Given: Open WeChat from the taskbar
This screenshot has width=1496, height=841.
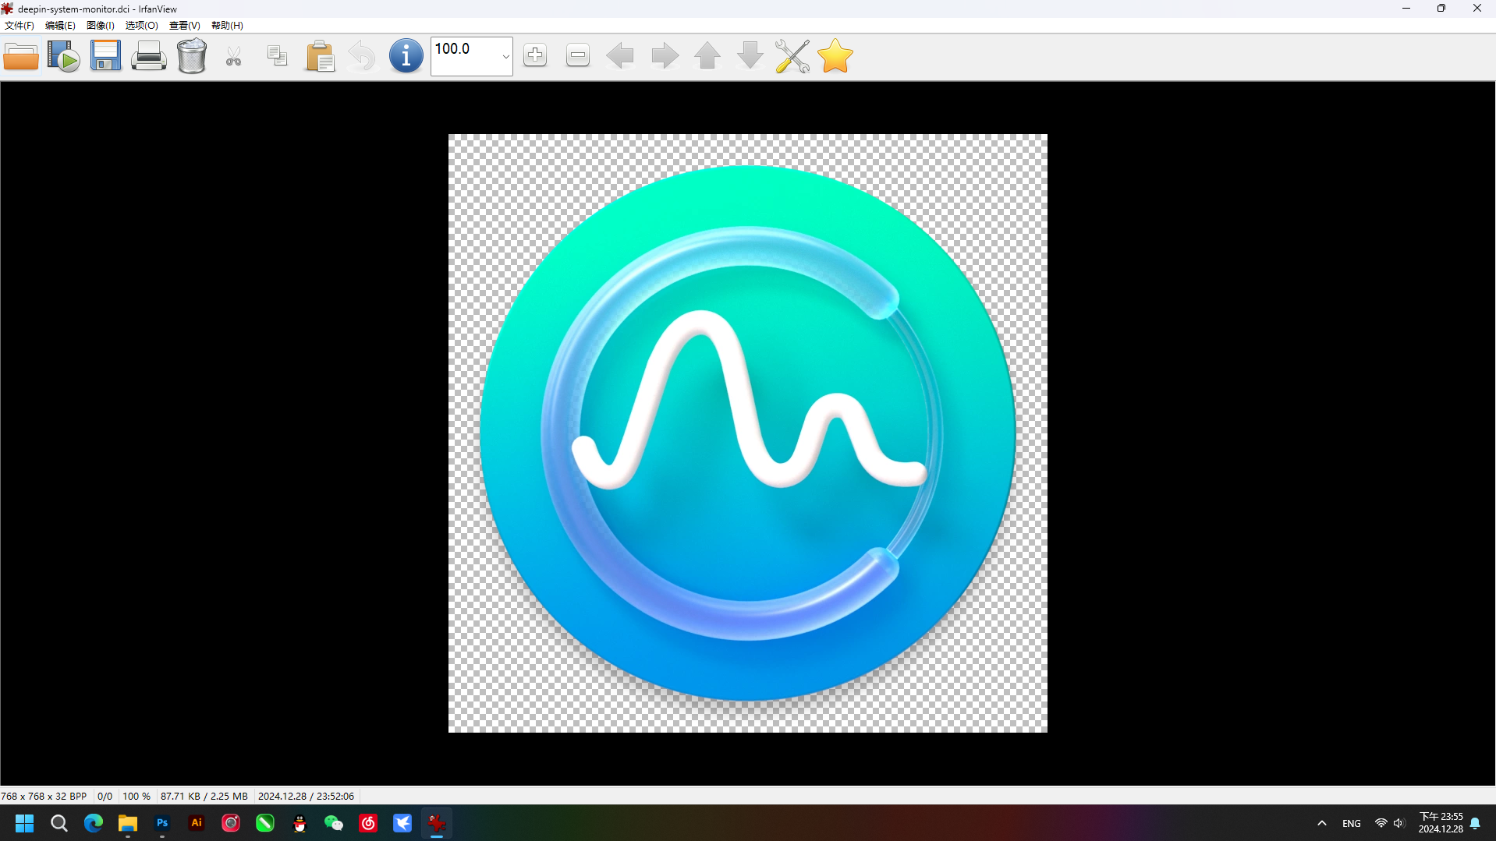Looking at the screenshot, I should tap(334, 823).
